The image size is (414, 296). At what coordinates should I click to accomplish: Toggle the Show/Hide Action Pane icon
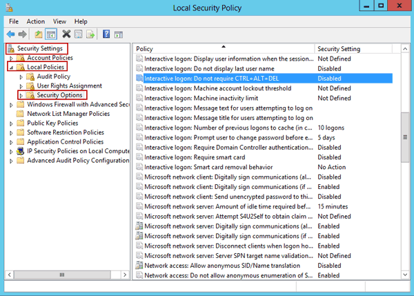119,34
